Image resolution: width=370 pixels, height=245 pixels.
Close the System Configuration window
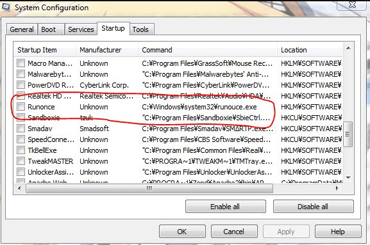pos(352,4)
